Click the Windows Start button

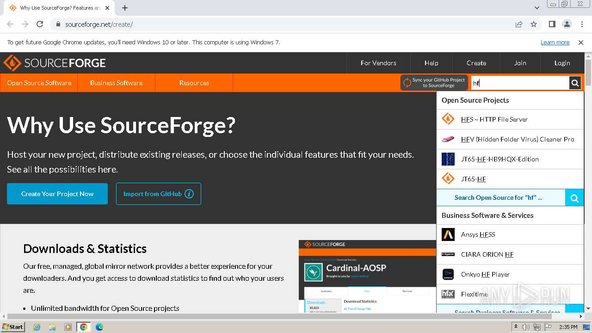click(12, 327)
